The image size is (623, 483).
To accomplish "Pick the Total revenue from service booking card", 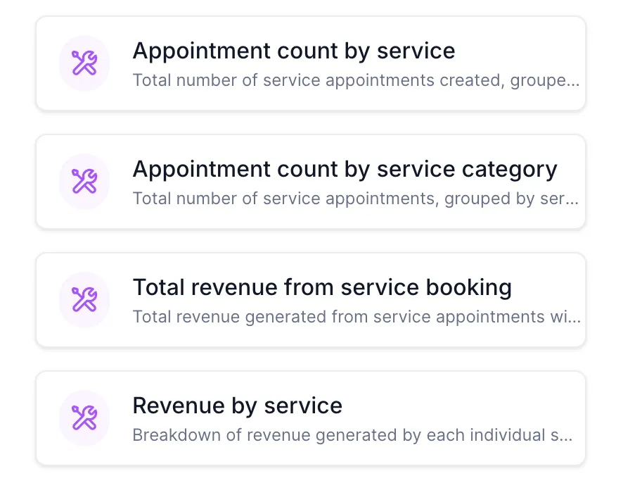I will (311, 300).
